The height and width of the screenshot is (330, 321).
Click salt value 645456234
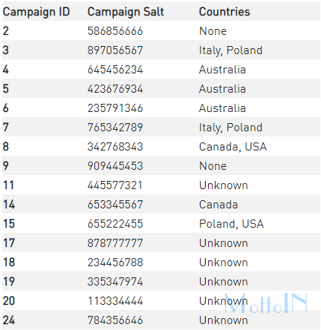pos(115,70)
